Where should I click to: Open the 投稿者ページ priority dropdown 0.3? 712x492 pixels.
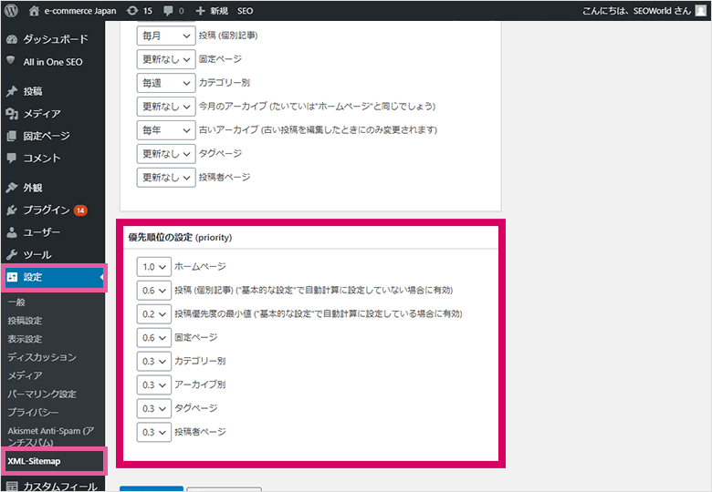click(154, 432)
